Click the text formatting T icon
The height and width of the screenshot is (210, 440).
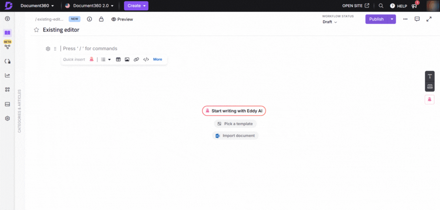[430, 76]
